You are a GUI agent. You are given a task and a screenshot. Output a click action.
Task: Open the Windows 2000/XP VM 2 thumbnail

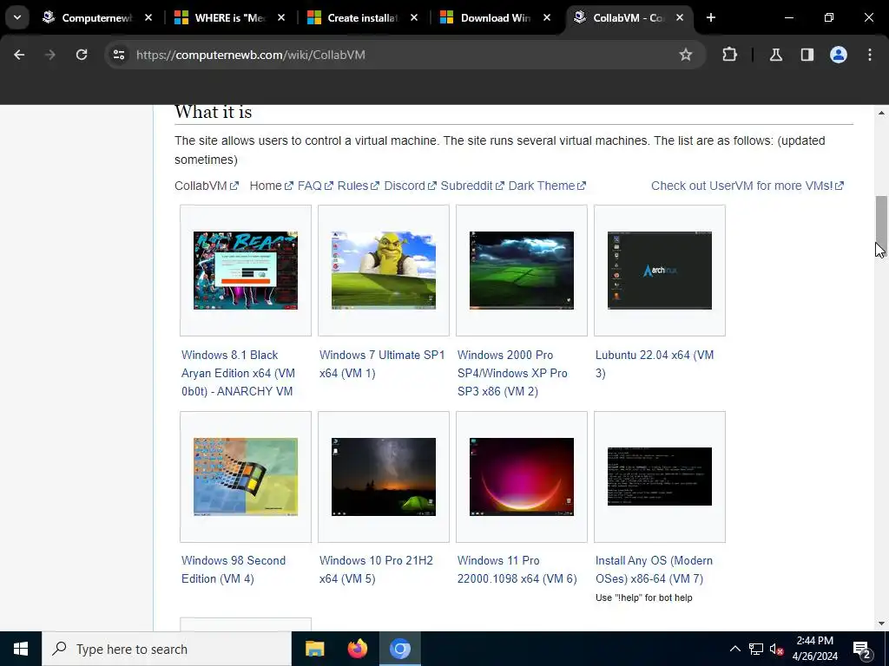(522, 271)
